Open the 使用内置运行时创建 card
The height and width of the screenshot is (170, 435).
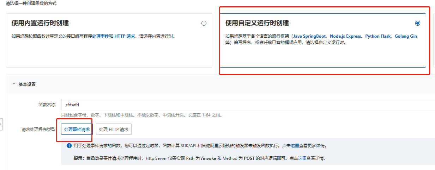coord(109,40)
